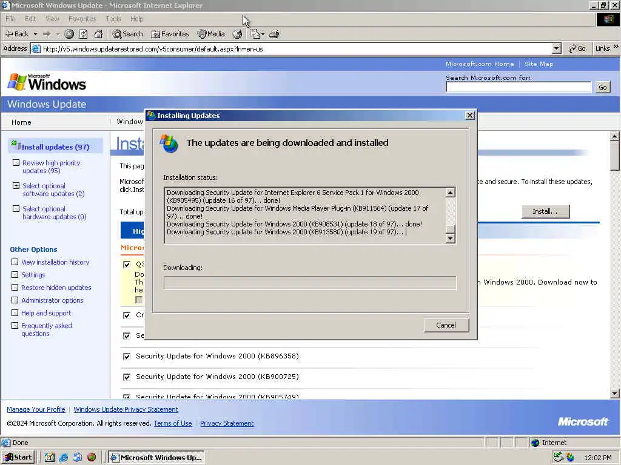The width and height of the screenshot is (621, 465).
Task: Open the Back history dropdown arrow
Action: (x=35, y=34)
